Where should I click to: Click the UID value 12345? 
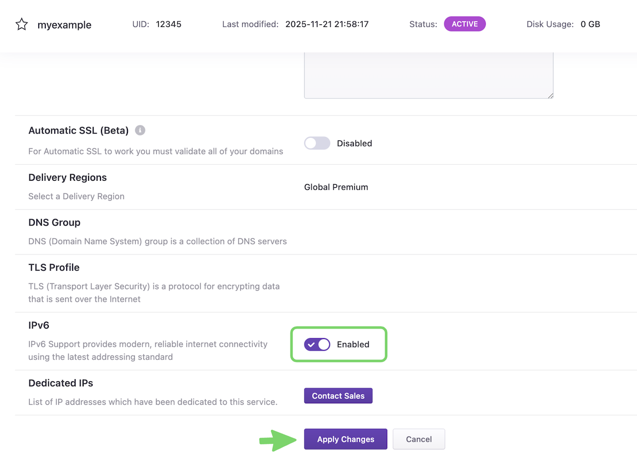168,24
